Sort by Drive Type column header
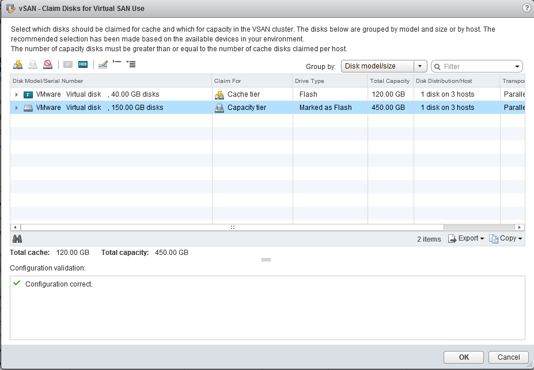 [x=330, y=81]
